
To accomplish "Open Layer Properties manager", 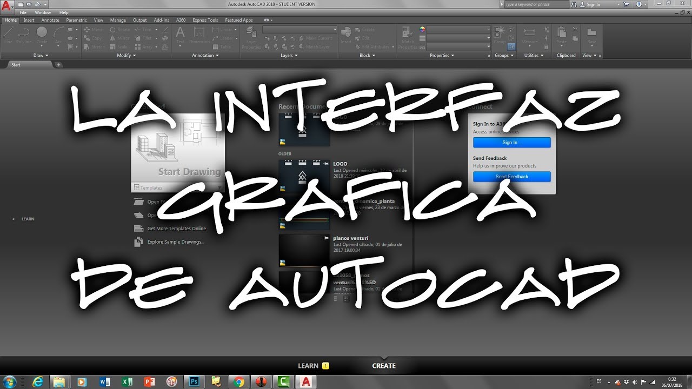I will click(x=251, y=38).
